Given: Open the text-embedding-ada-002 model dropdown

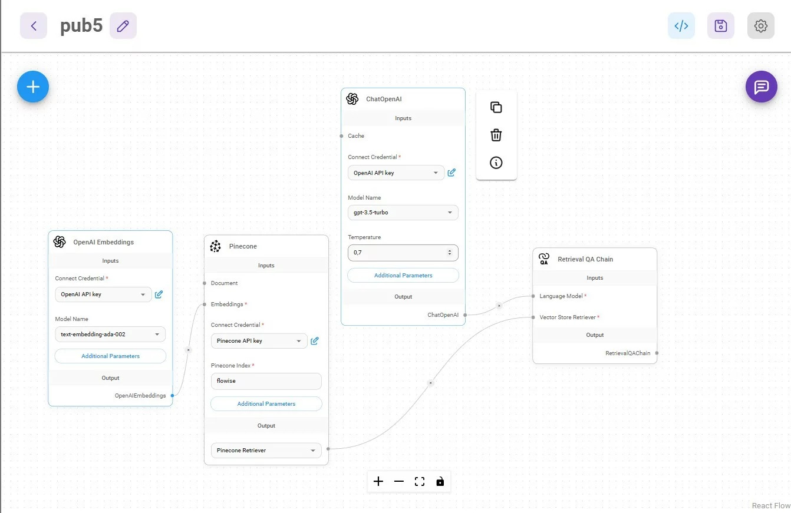Looking at the screenshot, I should (110, 335).
